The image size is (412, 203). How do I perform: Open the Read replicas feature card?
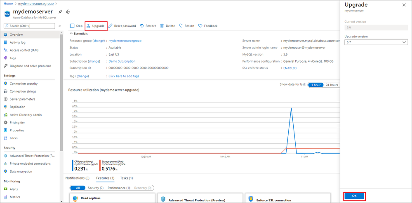(x=112, y=198)
